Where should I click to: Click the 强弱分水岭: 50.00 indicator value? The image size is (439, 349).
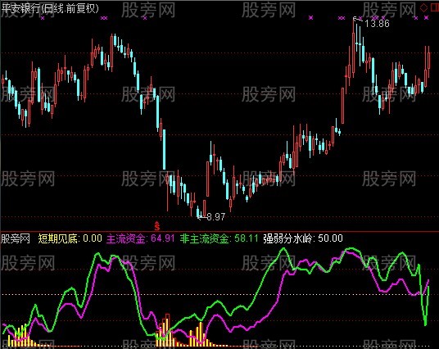pos(303,238)
